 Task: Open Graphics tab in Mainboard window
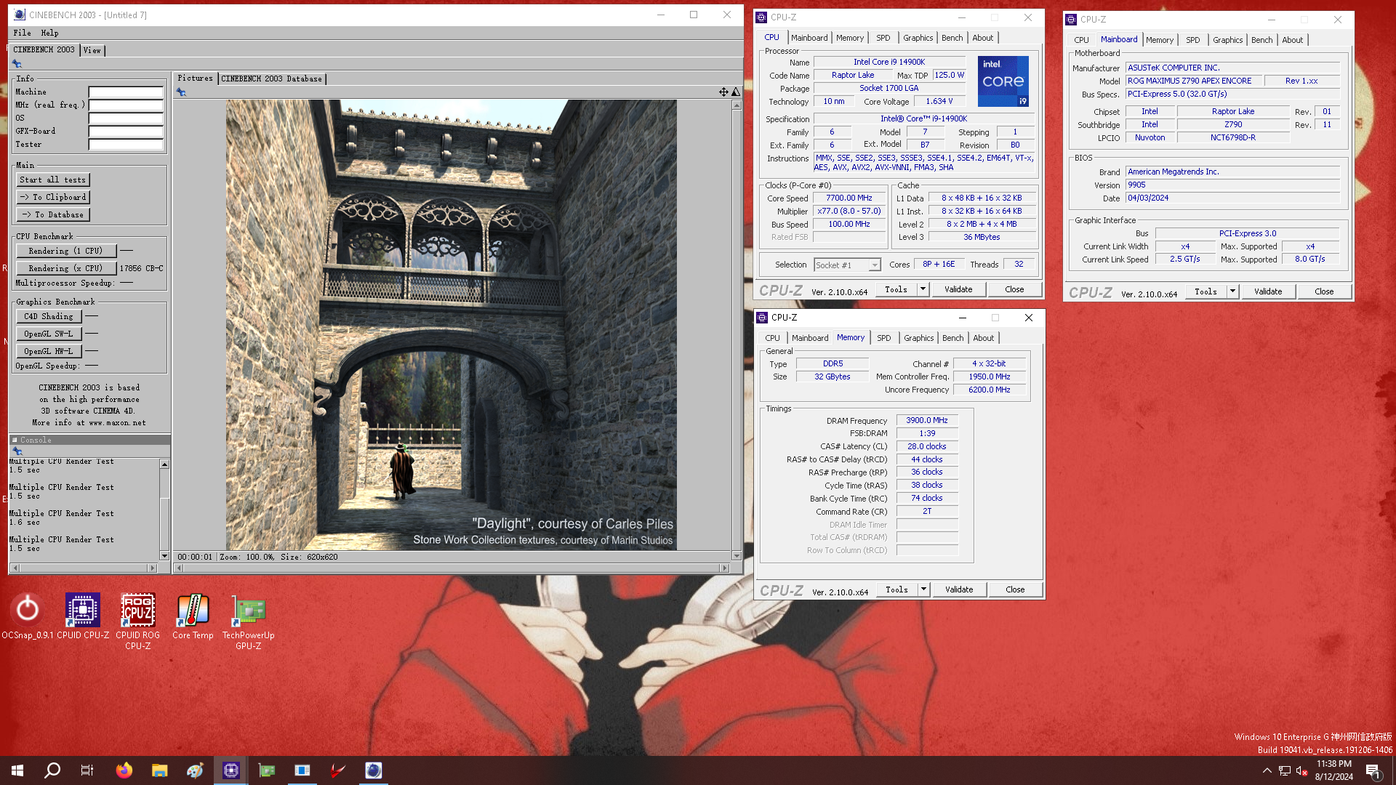pos(1227,40)
